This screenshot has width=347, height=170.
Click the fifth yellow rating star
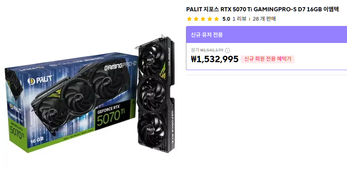click(216, 19)
